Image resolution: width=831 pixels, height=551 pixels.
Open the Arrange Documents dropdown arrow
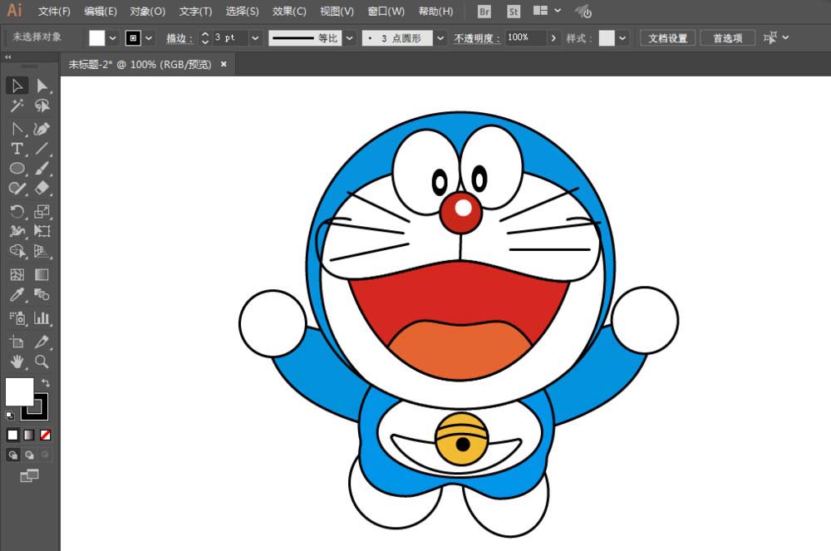coord(558,11)
